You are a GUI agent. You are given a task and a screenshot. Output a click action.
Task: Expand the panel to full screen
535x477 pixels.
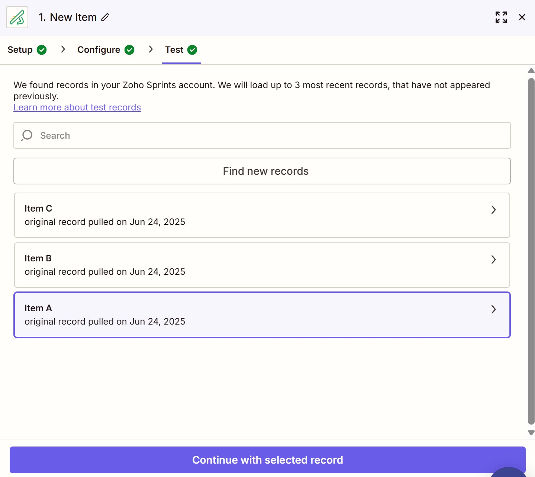pos(501,17)
